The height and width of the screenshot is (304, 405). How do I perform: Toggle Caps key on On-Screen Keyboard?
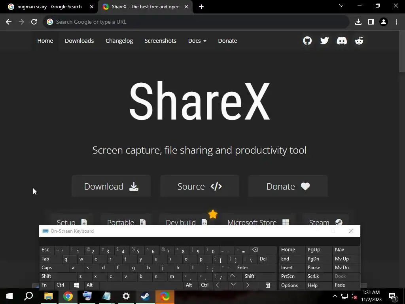tap(55, 268)
